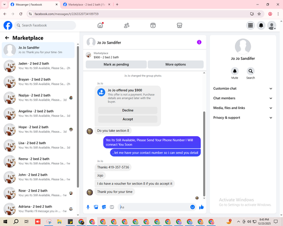Decline Jo Jo's $900 offer
This screenshot has width=283, height=226.
pyautogui.click(x=128, y=110)
